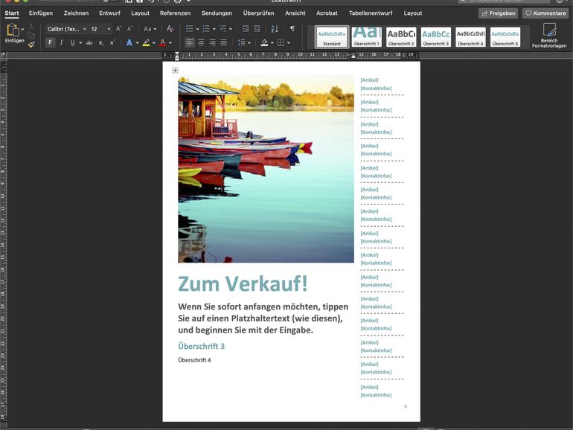
Task: Click the cut scissors icon
Action: (x=31, y=27)
